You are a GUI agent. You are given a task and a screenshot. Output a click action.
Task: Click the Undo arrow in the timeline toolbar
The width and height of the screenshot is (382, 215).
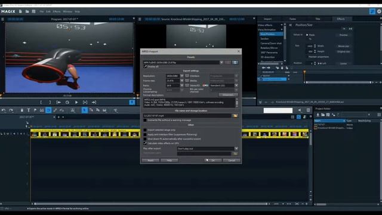coord(4,110)
